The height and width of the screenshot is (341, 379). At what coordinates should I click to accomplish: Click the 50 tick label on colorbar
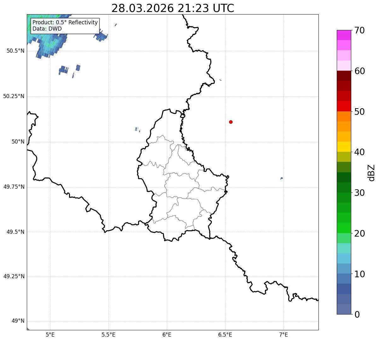pyautogui.click(x=359, y=112)
